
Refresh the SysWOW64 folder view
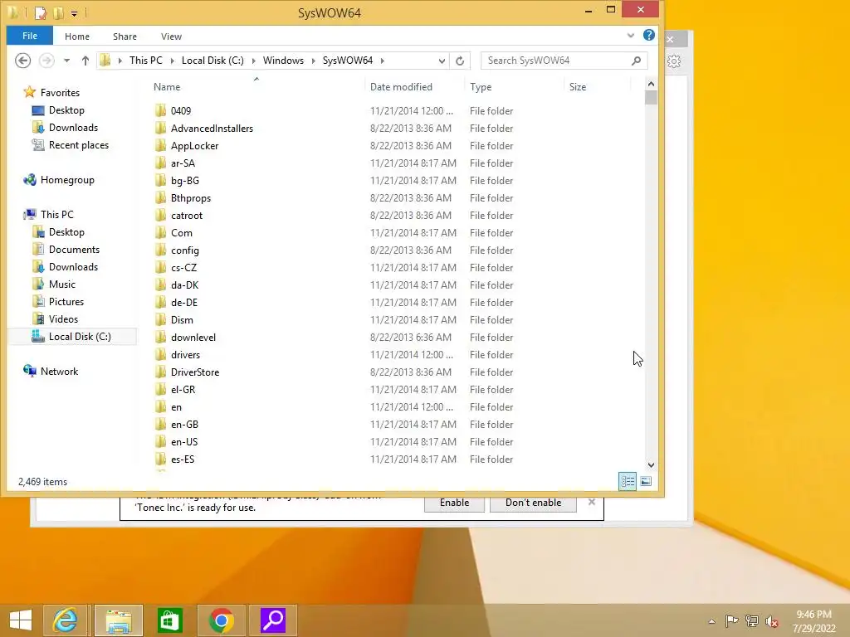[x=460, y=61]
